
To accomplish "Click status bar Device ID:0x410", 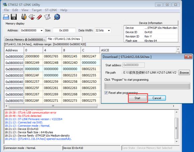I will coord(91,148).
